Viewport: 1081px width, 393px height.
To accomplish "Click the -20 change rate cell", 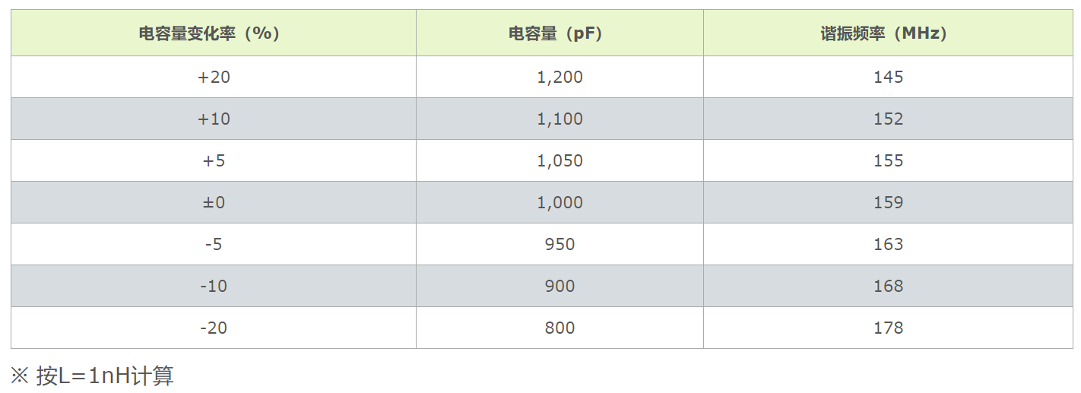I will pyautogui.click(x=214, y=328).
